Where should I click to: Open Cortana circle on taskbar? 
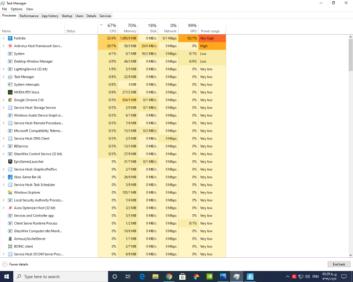tap(115, 276)
